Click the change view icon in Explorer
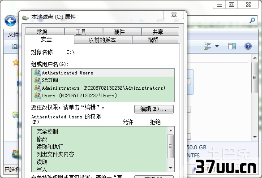Image resolution: width=262 pixels, height=178 pixels. point(207,46)
